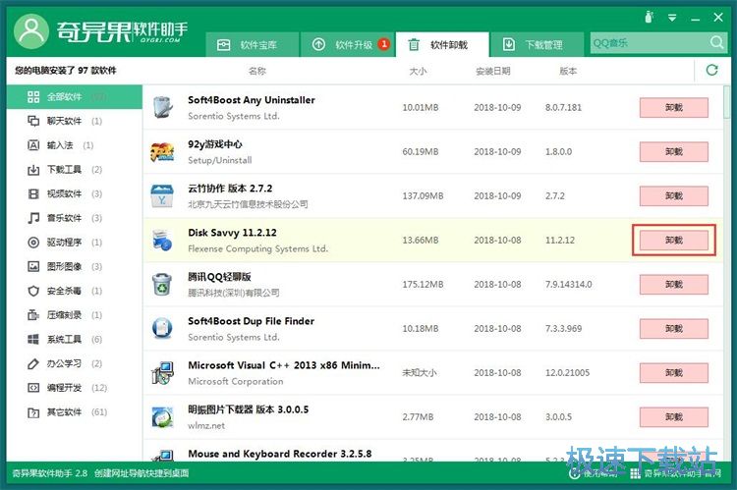Screen dimensions: 737x490
Task: Click 腾讯QQ轻聊版 recycle bin icon
Action: click(162, 284)
